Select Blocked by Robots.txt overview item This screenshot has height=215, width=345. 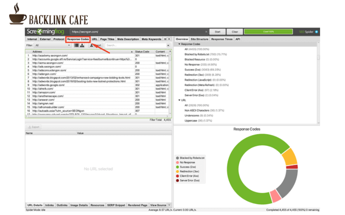[206, 55]
